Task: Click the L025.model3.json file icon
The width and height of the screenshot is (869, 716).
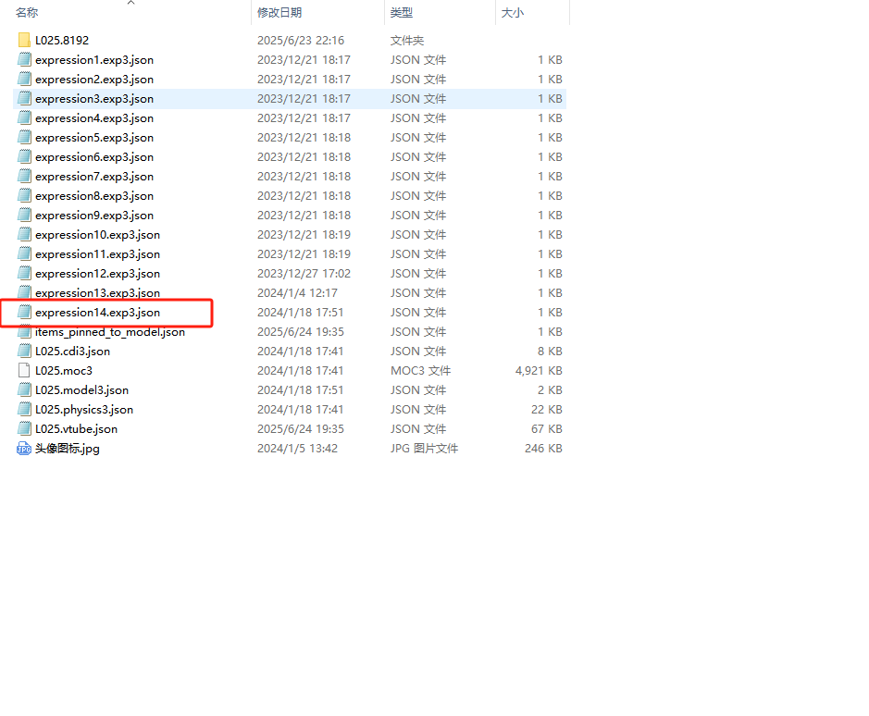Action: (x=24, y=390)
